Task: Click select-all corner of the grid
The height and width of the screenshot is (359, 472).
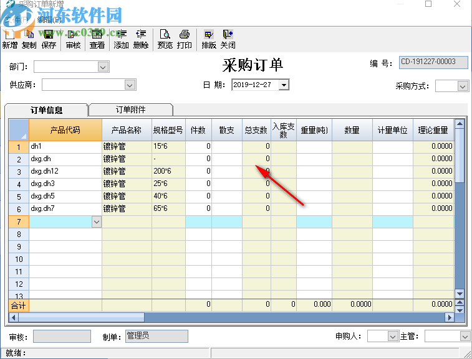Action: point(19,130)
